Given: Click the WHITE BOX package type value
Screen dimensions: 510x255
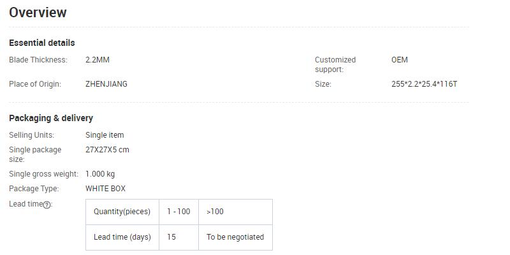Looking at the screenshot, I should coord(105,189).
